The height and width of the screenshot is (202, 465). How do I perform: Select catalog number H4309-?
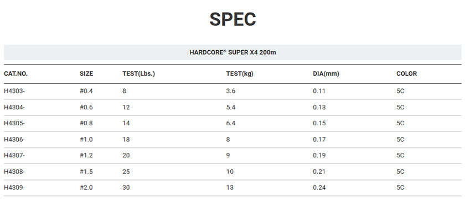click(14, 188)
